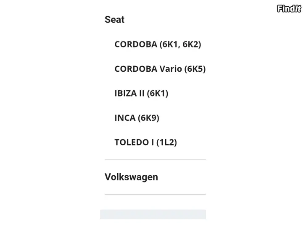Choose the IBIZA II (6K1) entry
This screenshot has height=229, width=306.
point(141,94)
